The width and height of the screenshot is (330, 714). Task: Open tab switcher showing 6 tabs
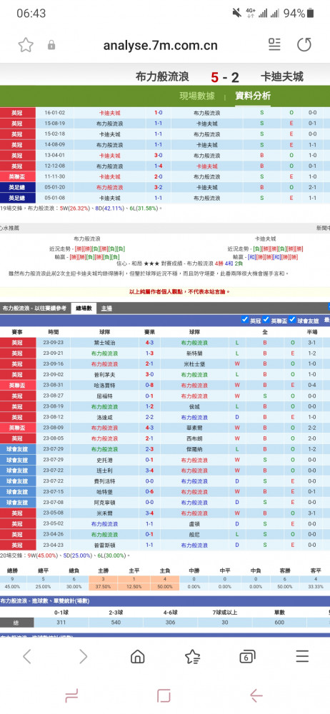[247, 656]
